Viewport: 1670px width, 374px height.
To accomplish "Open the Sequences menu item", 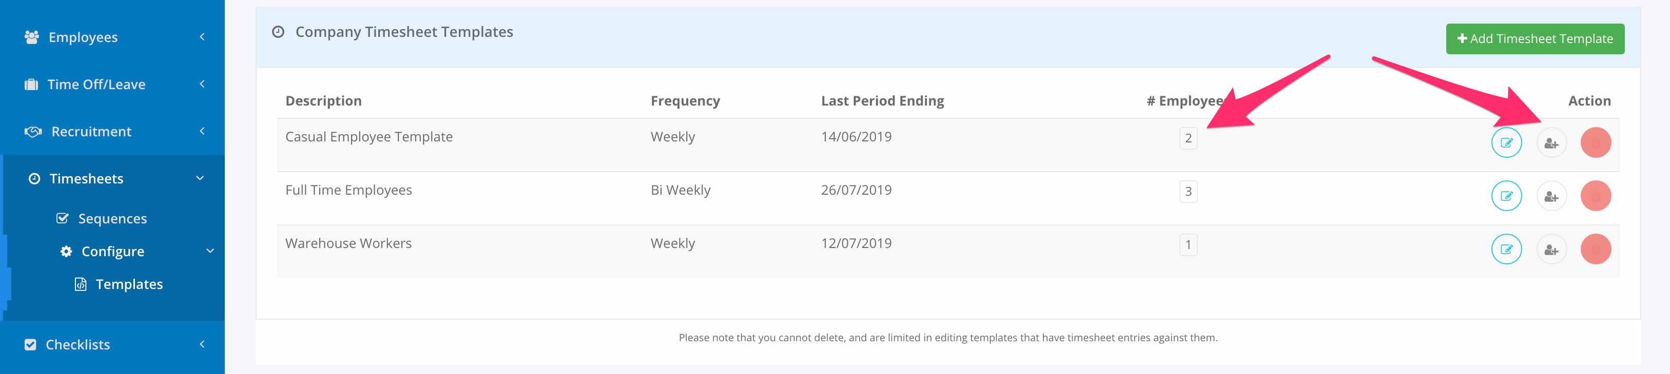I will coord(112,219).
